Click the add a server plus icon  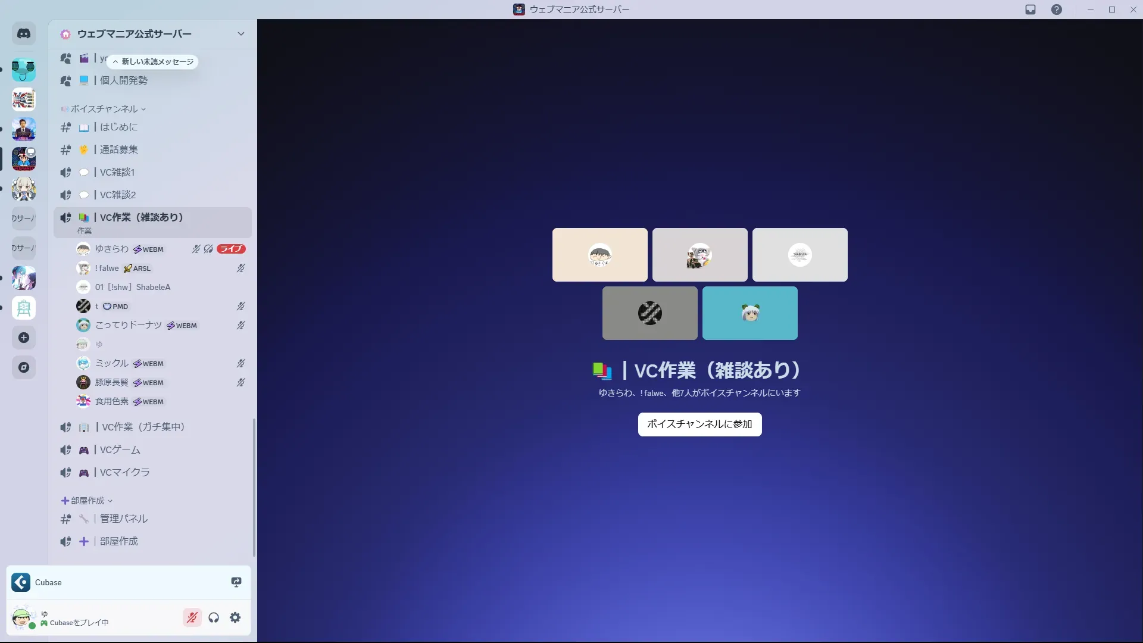click(x=24, y=338)
